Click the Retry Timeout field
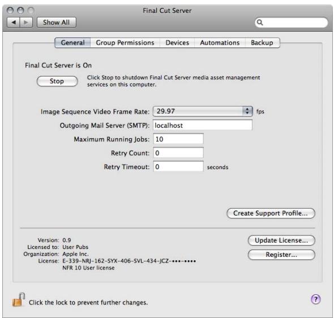 [x=178, y=167]
